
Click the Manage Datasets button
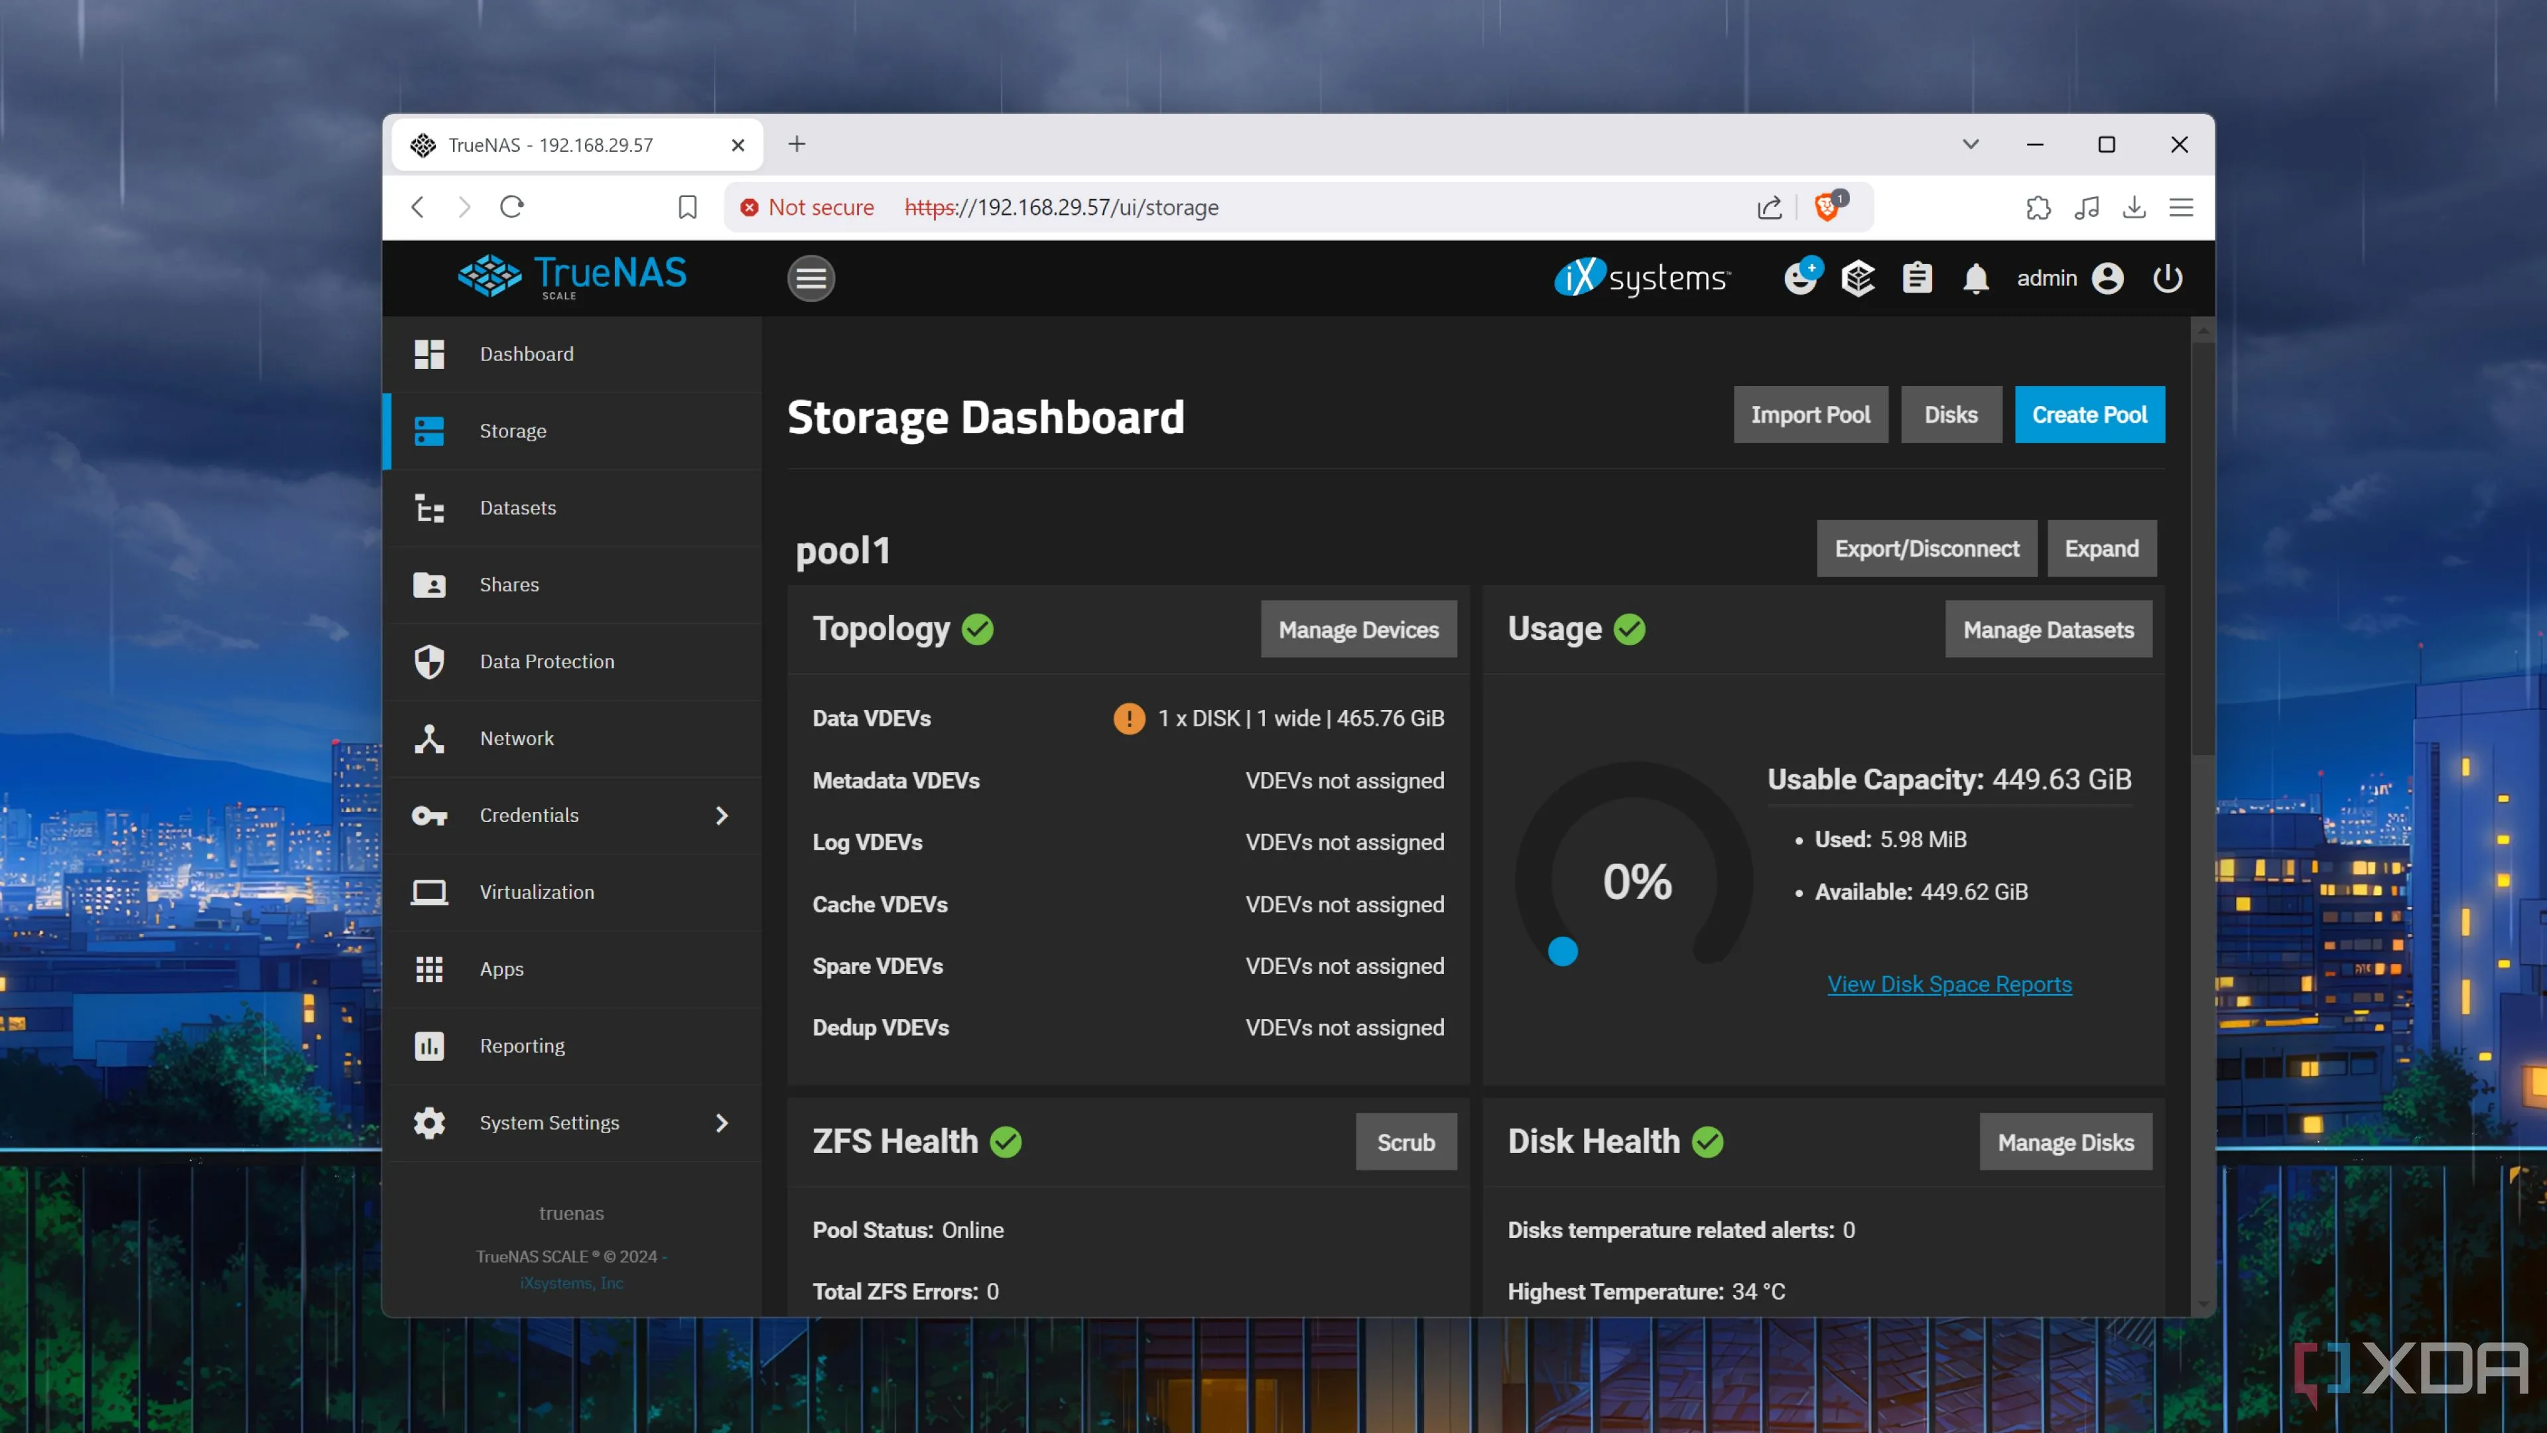2048,630
